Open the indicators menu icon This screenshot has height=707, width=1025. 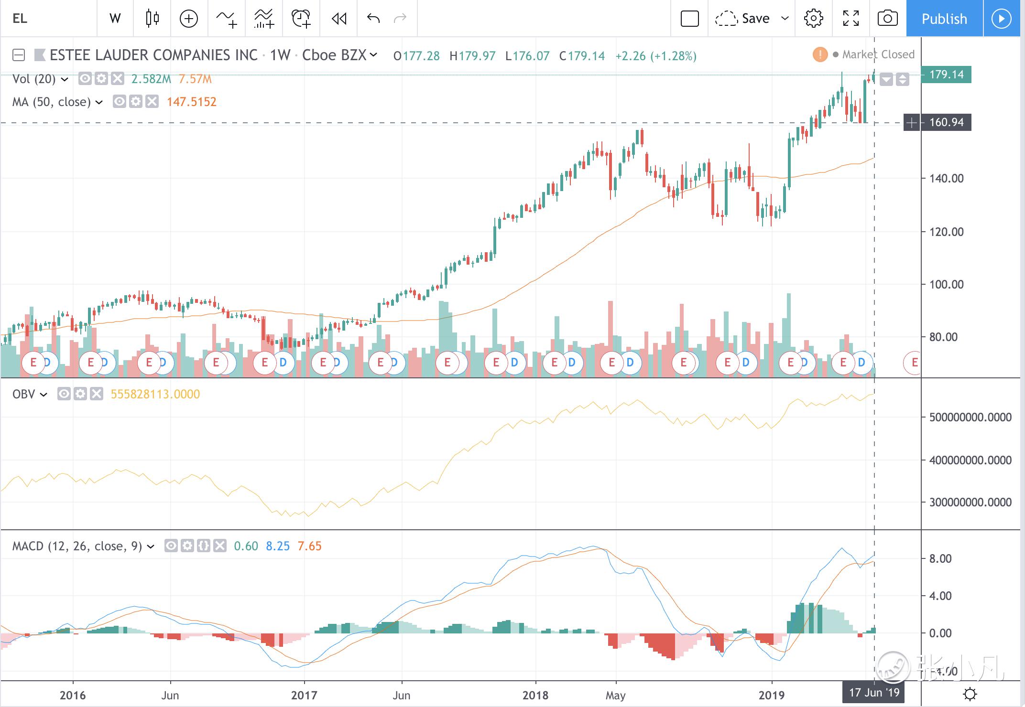(x=227, y=19)
